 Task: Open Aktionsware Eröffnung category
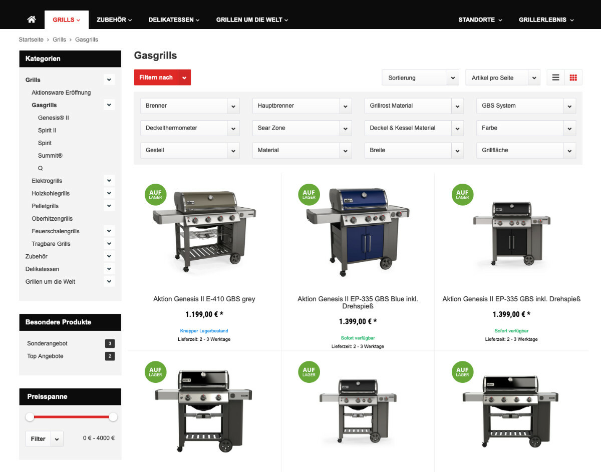click(x=61, y=93)
